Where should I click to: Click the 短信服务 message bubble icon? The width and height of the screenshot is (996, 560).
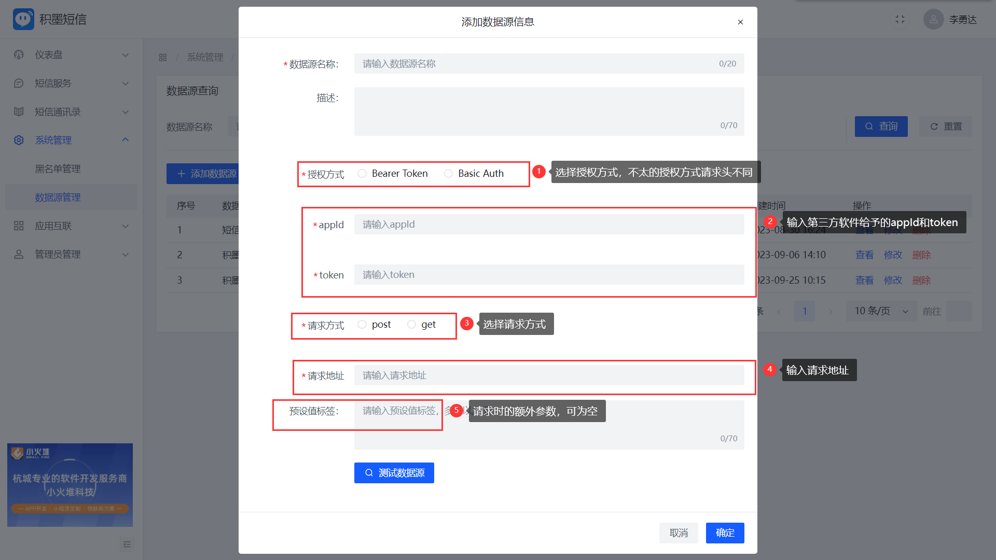[19, 83]
